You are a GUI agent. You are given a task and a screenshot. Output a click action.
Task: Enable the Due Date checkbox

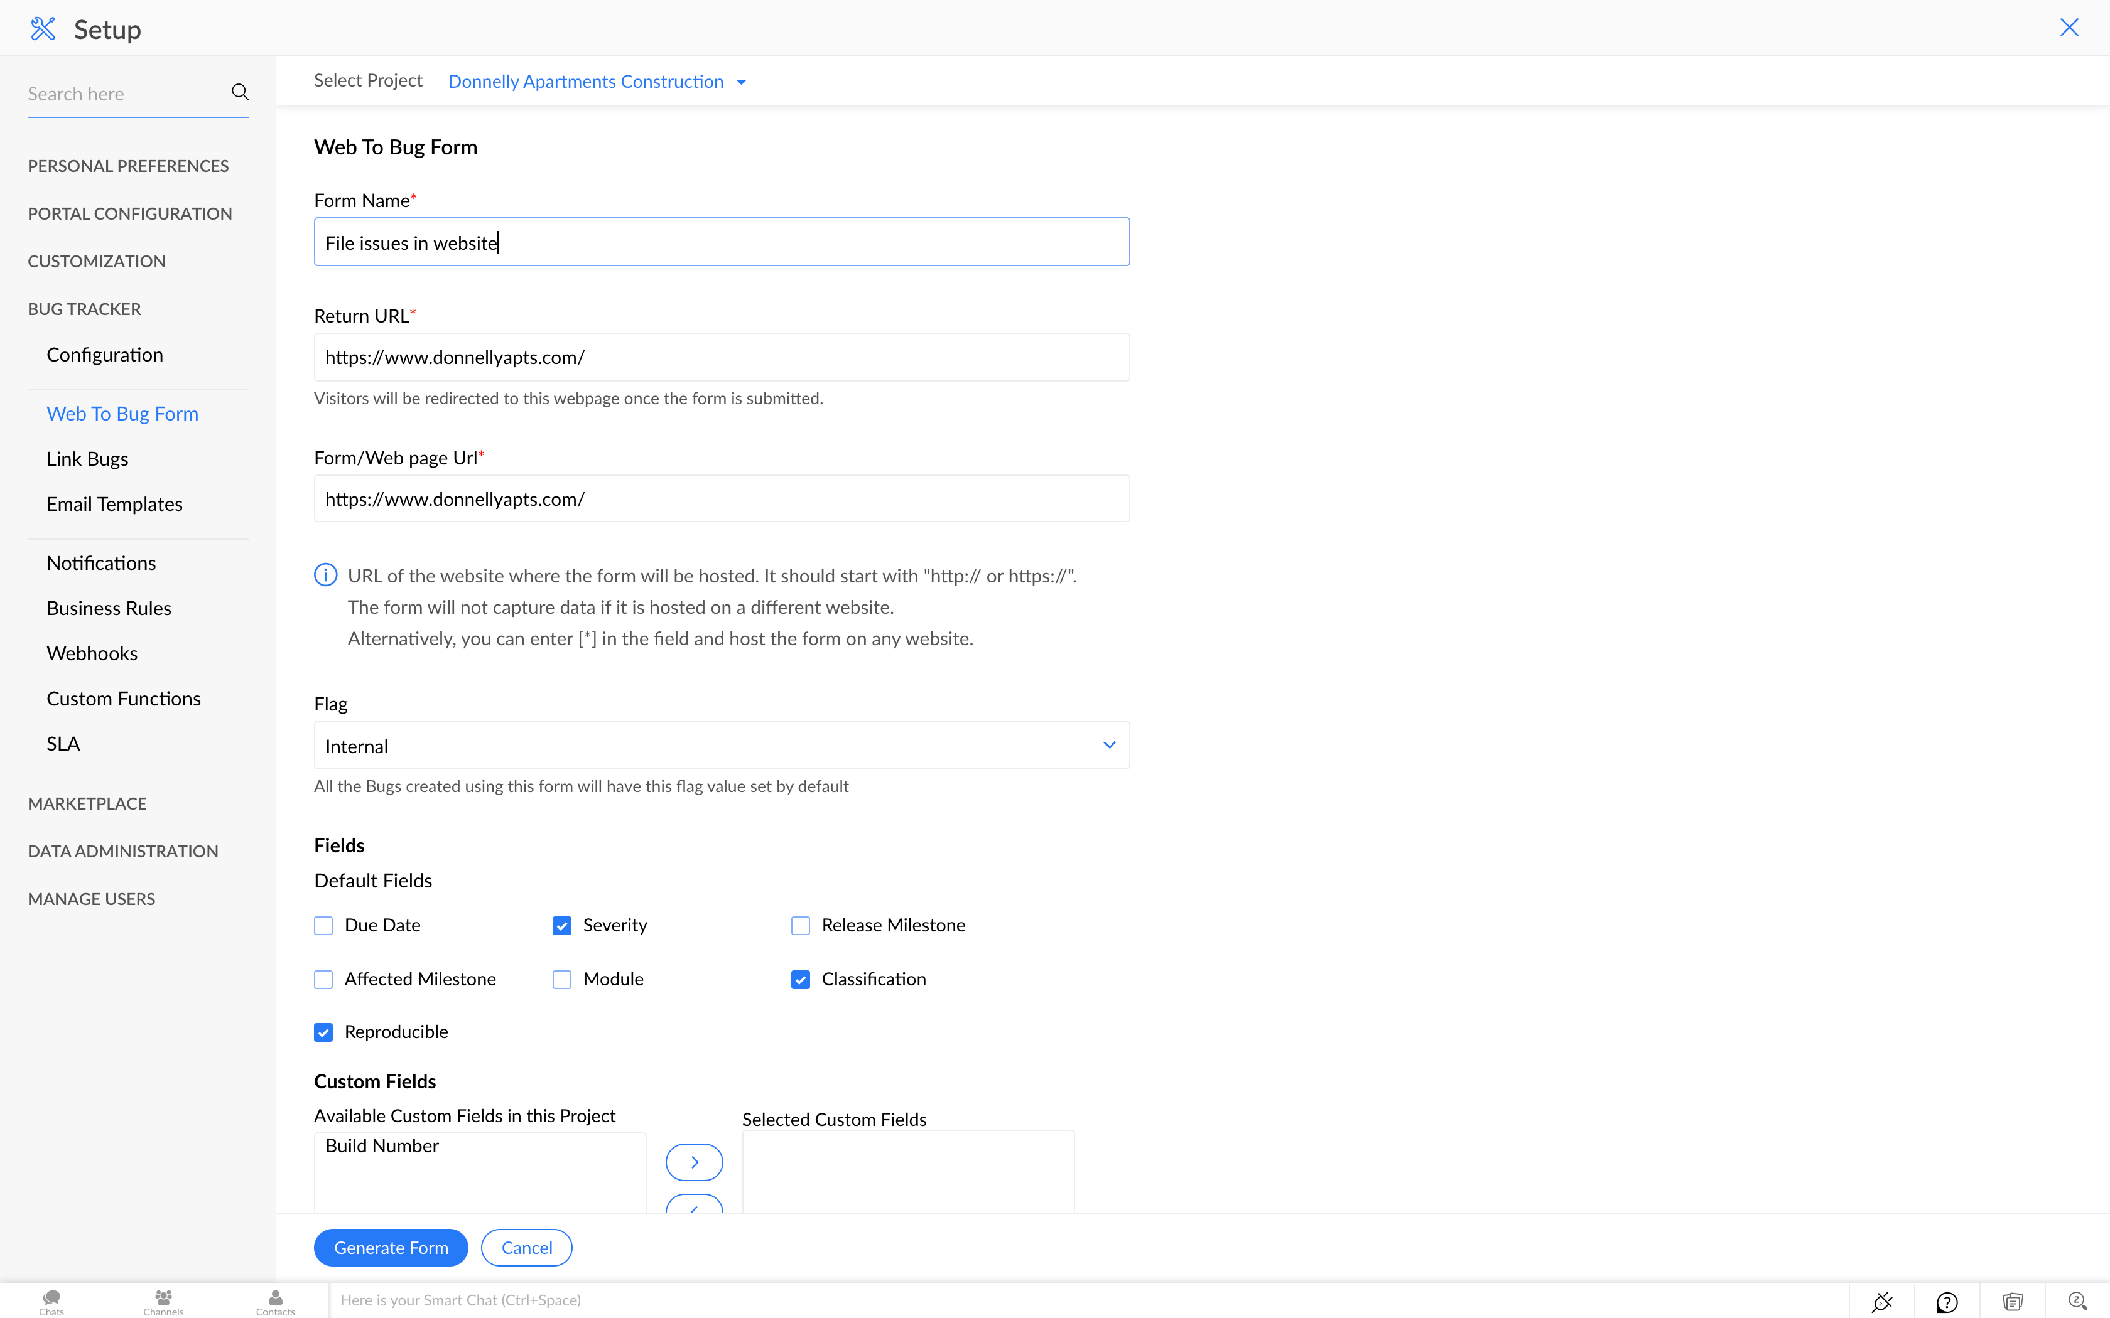[323, 926]
